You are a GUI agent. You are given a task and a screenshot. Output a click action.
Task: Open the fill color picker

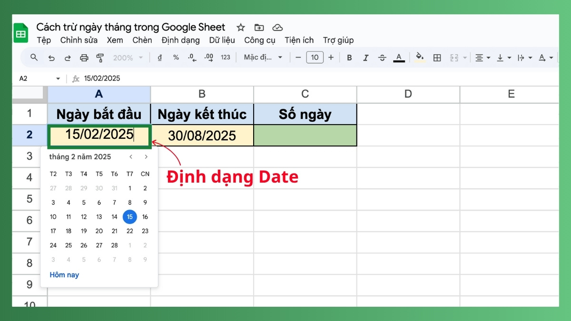pos(420,57)
